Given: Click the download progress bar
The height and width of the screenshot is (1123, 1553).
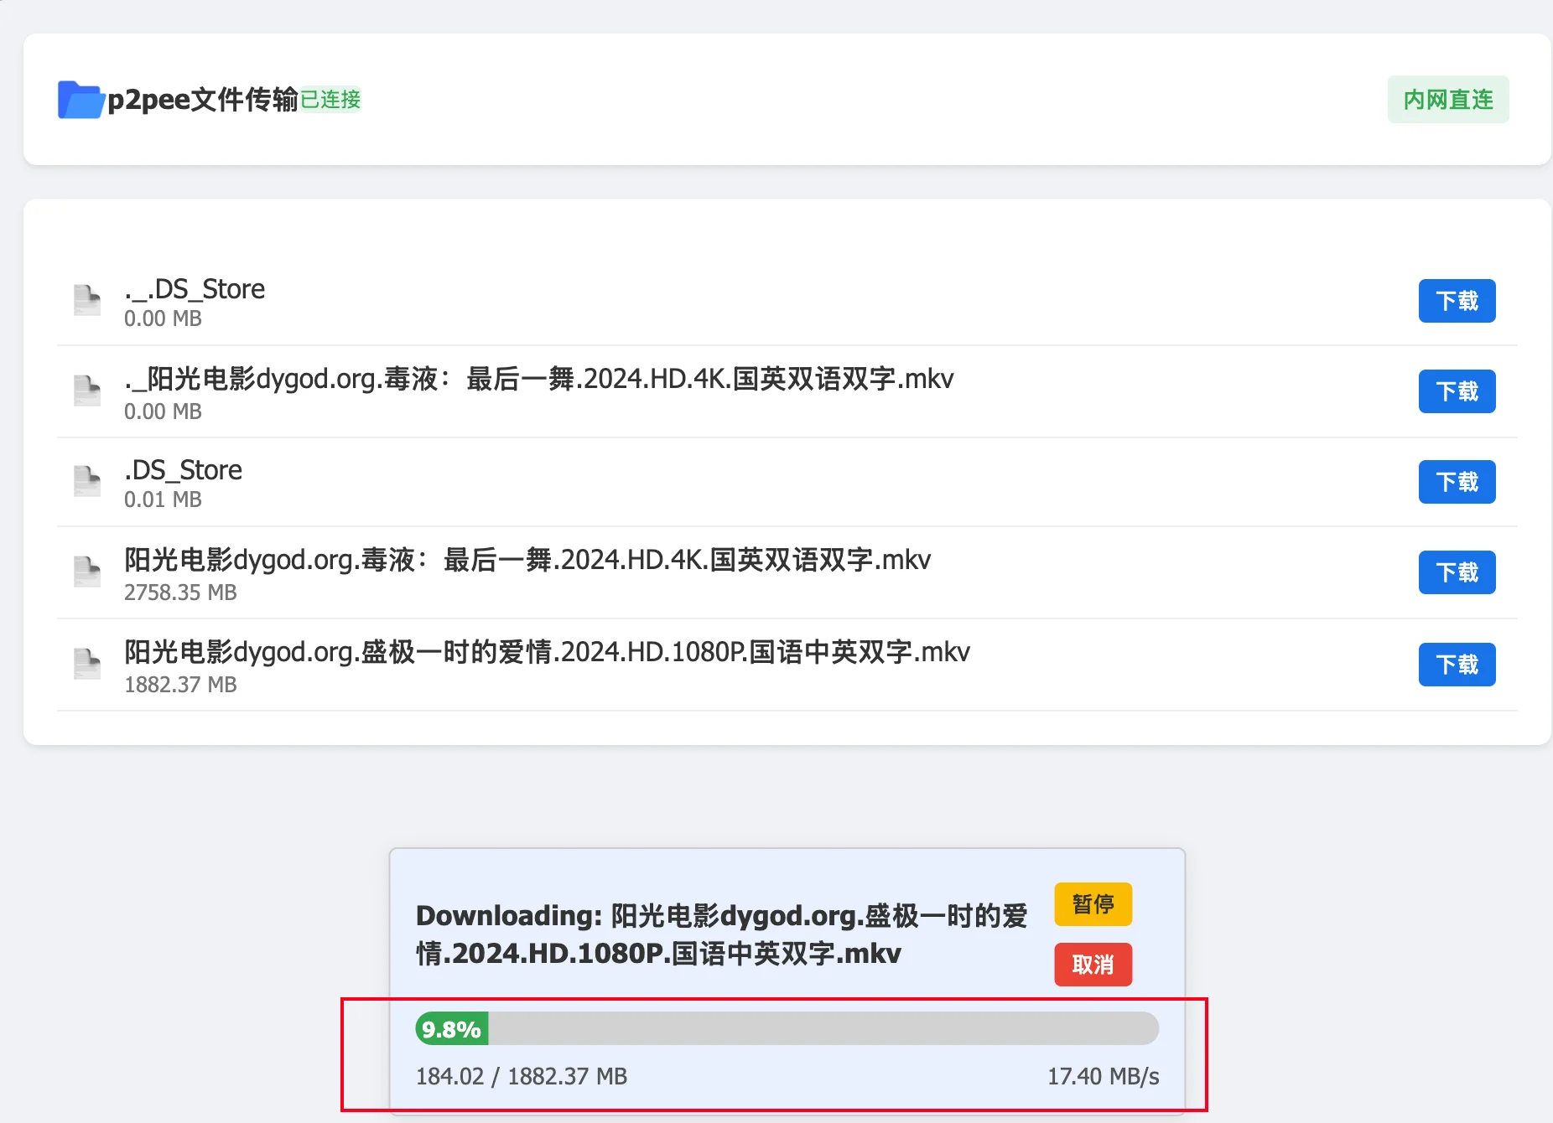Looking at the screenshot, I should coord(787,1028).
